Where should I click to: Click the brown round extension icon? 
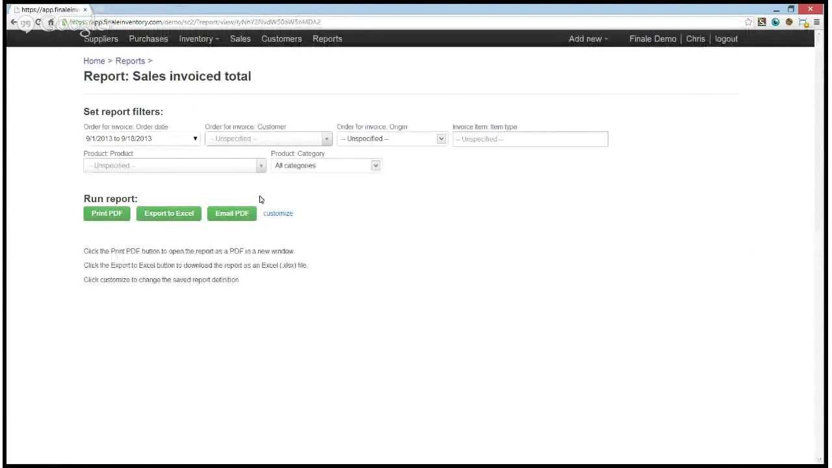coord(789,22)
